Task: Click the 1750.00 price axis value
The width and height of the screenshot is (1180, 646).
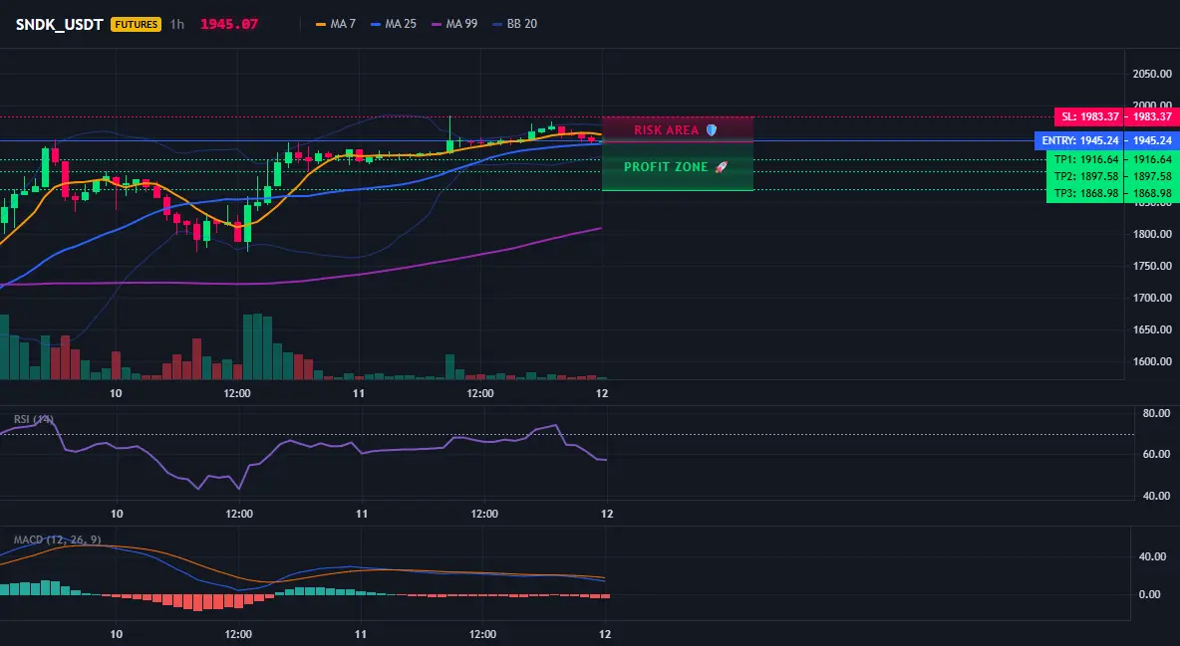Action: coord(1152,266)
